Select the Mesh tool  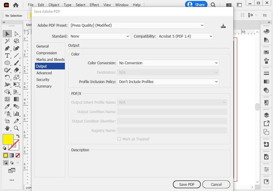7,99
